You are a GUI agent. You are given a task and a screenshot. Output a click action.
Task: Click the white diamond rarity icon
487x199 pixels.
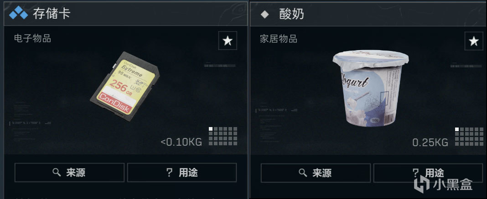coord(264,14)
